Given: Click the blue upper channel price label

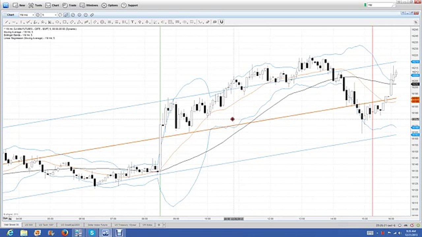Looking at the screenshot, I should tap(415, 62).
